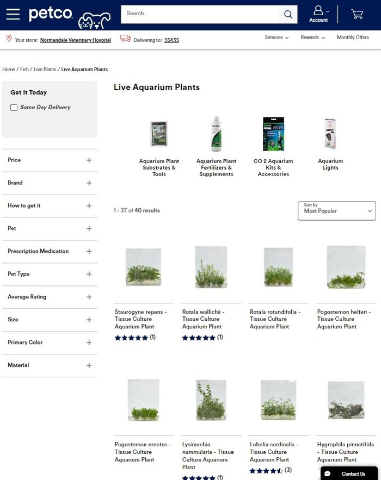Click the store location pin icon
Image resolution: width=381 pixels, height=480 pixels.
[x=9, y=39]
